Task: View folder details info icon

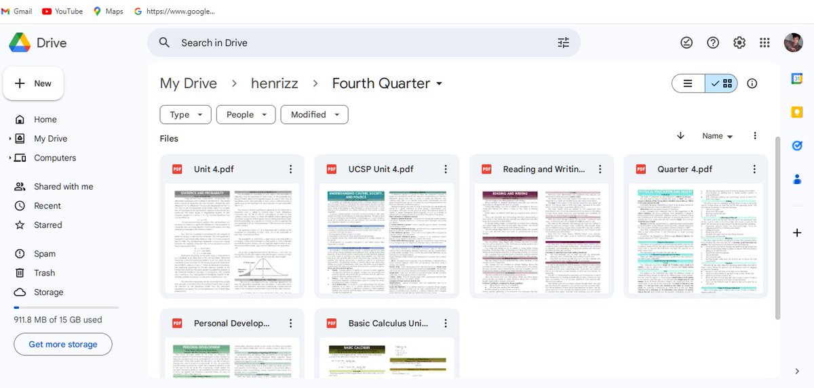Action: tap(752, 83)
